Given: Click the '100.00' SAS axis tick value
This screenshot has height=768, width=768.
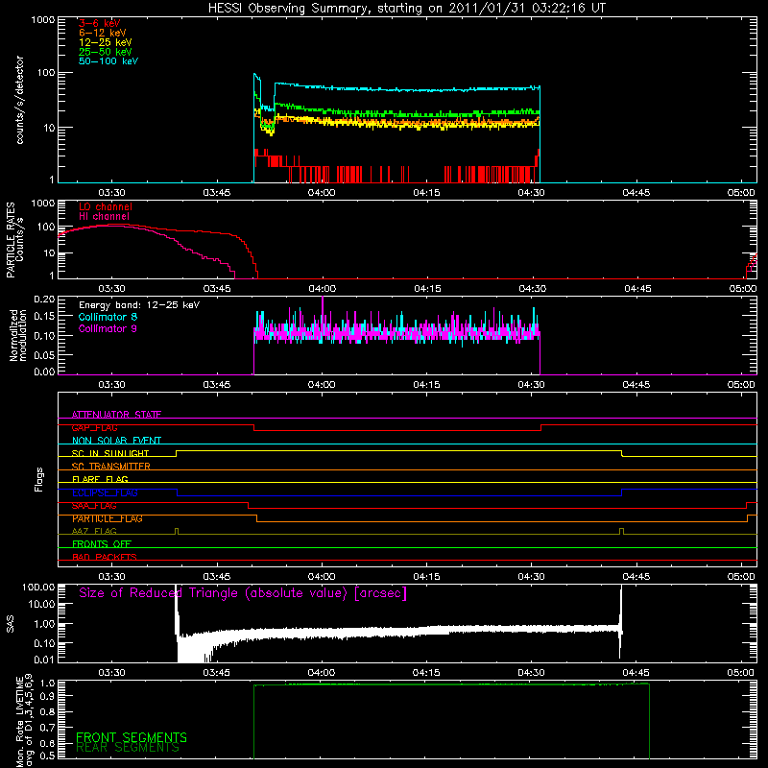Looking at the screenshot, I should [x=38, y=588].
